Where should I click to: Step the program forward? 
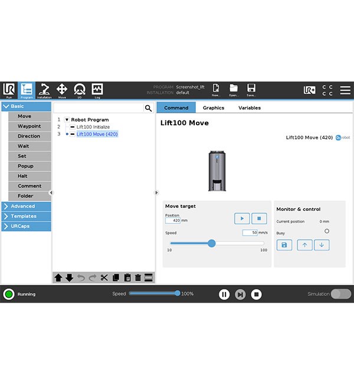coord(240,294)
